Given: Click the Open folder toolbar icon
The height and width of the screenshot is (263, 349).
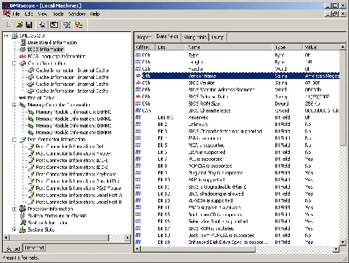Looking at the screenshot, I should (x=19, y=25).
